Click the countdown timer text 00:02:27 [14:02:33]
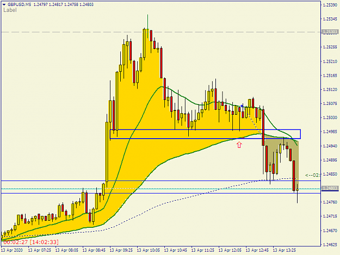 click(x=31, y=242)
